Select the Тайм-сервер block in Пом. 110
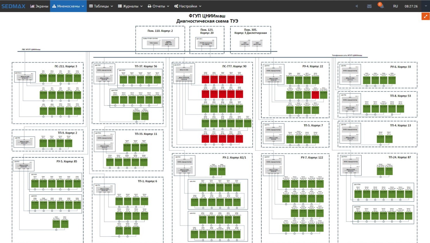430x243 pixels. tap(154, 43)
